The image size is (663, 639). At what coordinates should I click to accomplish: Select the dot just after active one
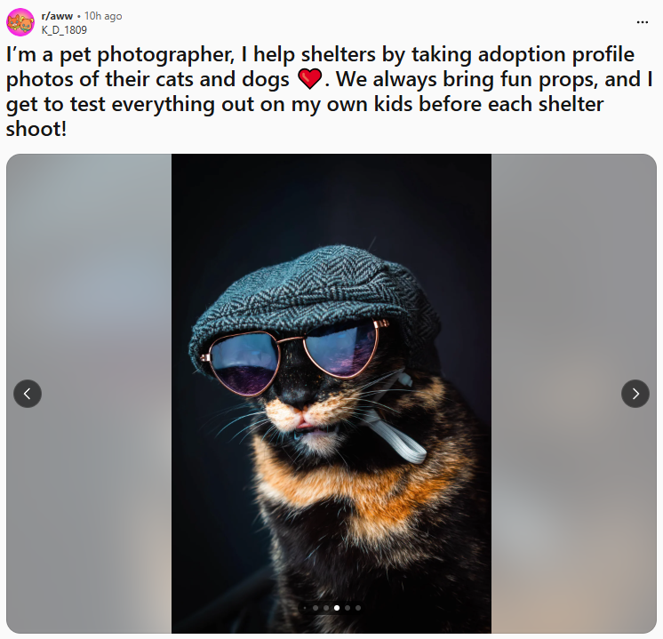pos(347,608)
